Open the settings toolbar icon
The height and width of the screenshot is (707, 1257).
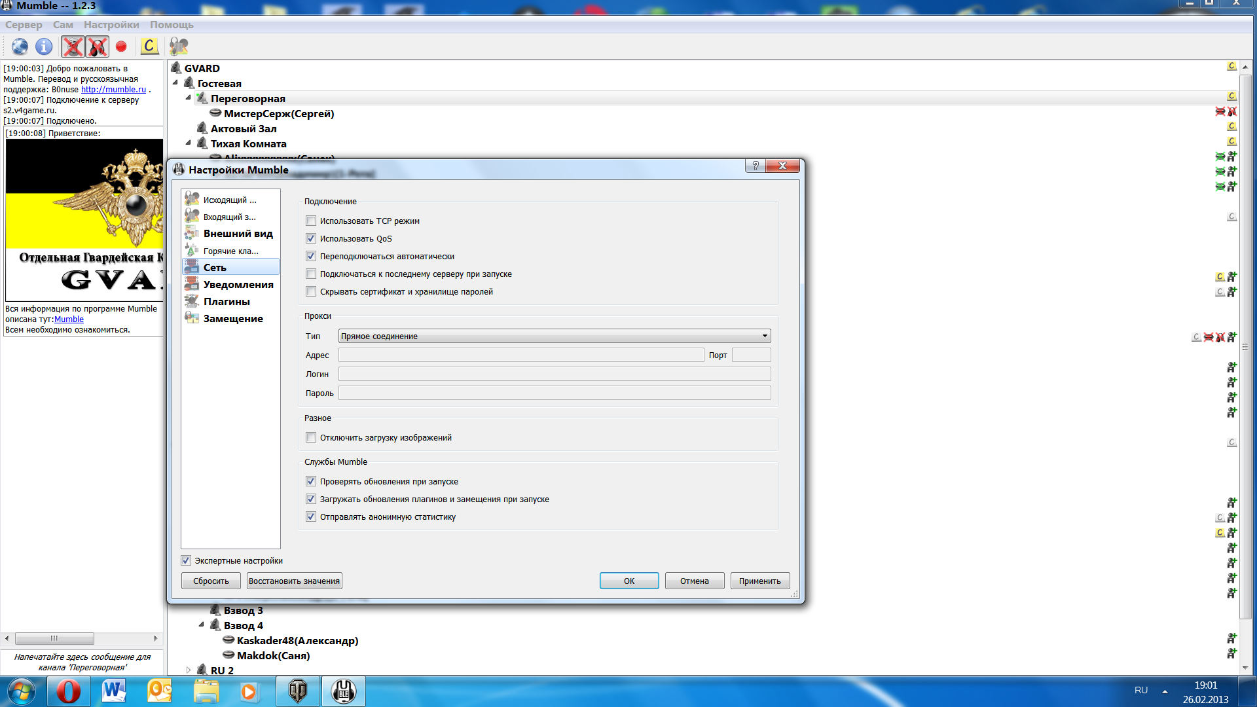(x=178, y=46)
